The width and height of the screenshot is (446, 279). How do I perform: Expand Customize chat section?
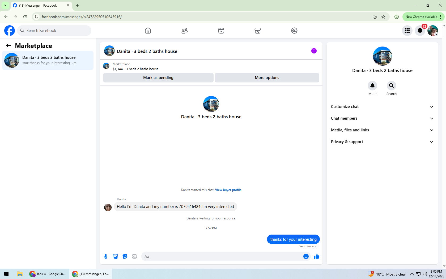pyautogui.click(x=382, y=107)
